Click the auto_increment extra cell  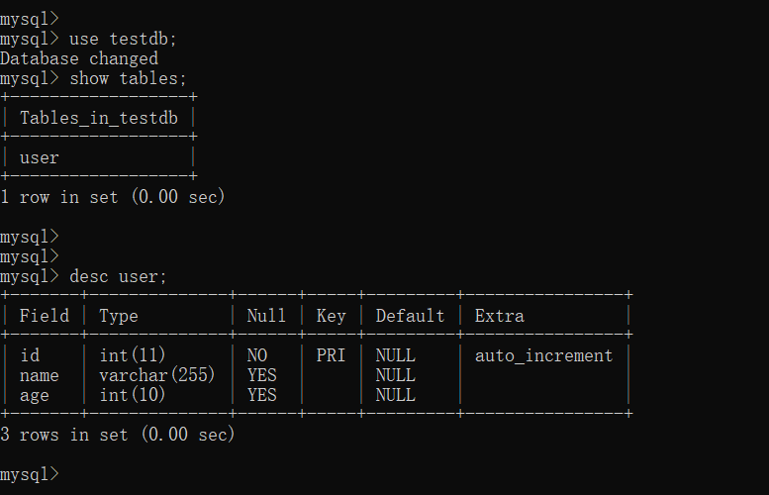point(544,355)
